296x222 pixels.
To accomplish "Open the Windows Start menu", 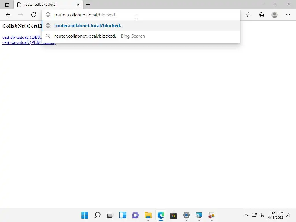I will (85, 215).
